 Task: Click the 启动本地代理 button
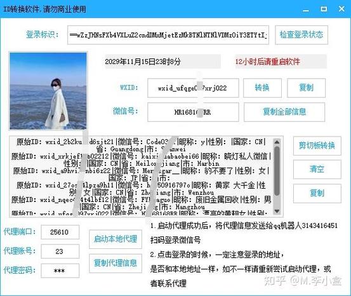coord(116,239)
